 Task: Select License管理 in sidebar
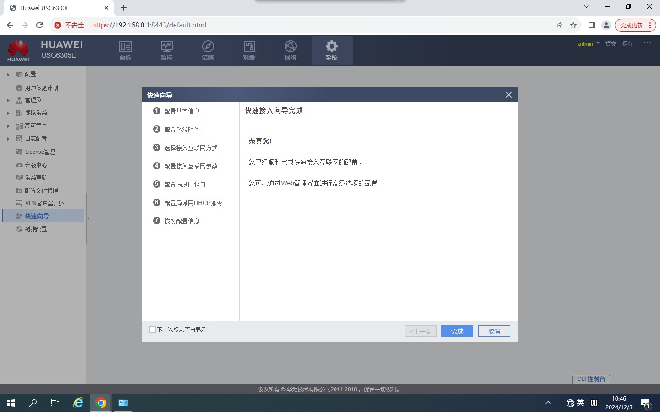pos(39,152)
